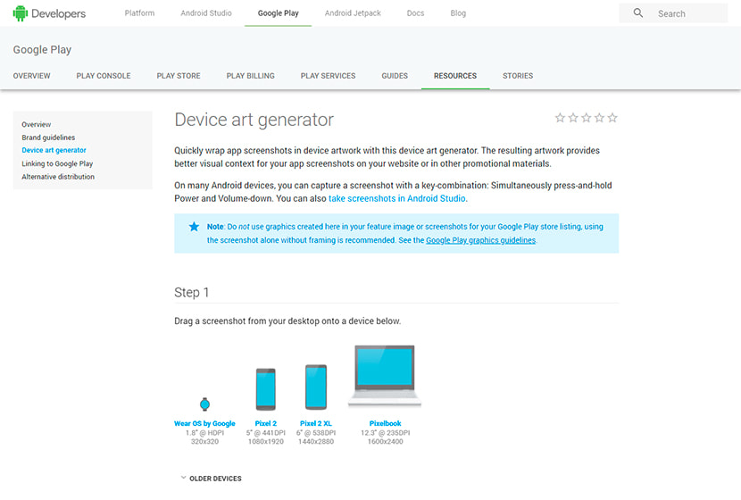Click the Step 1 heading

pyautogui.click(x=191, y=293)
